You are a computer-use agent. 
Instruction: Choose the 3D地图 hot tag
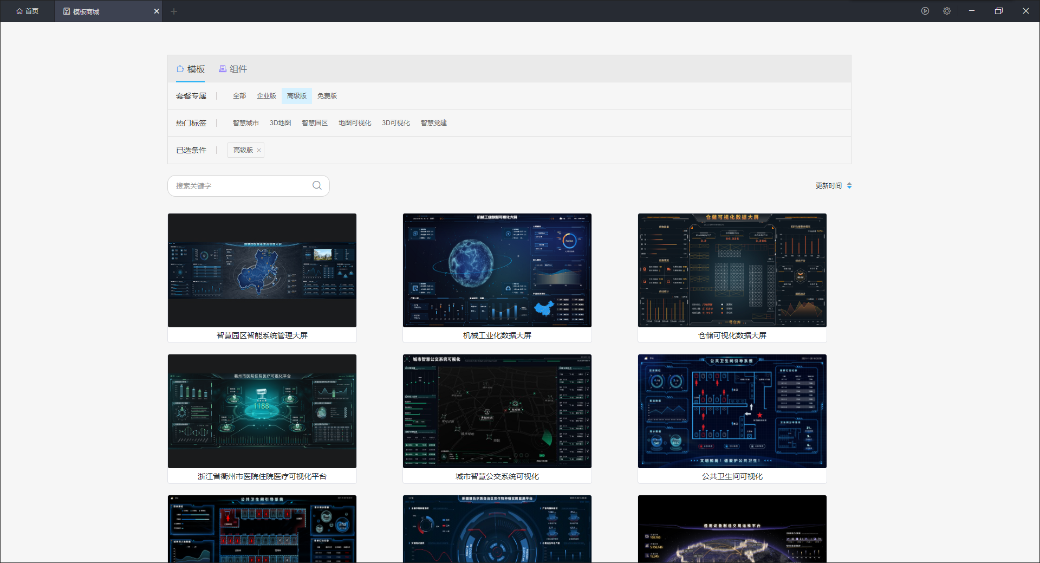[281, 123]
